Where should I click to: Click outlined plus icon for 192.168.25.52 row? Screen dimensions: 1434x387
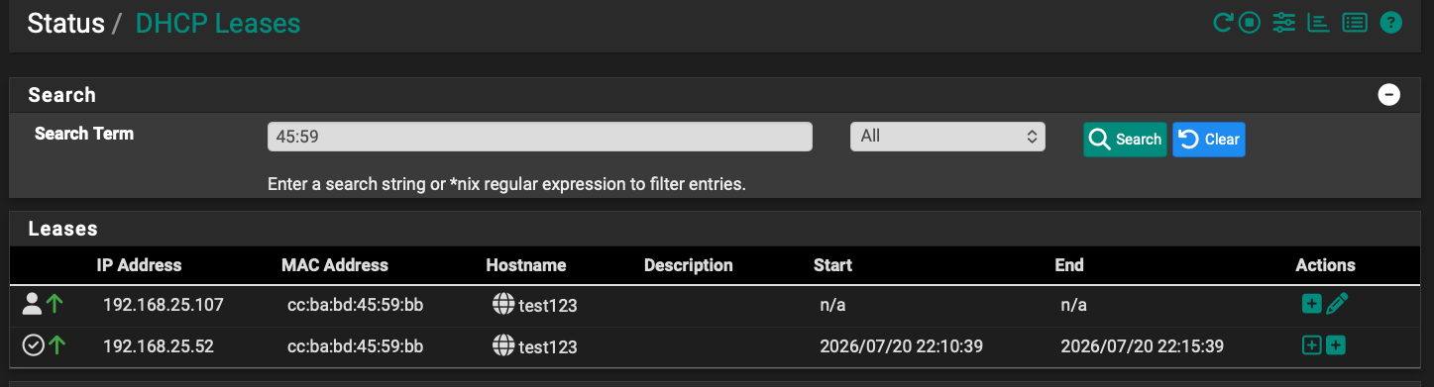click(1311, 345)
